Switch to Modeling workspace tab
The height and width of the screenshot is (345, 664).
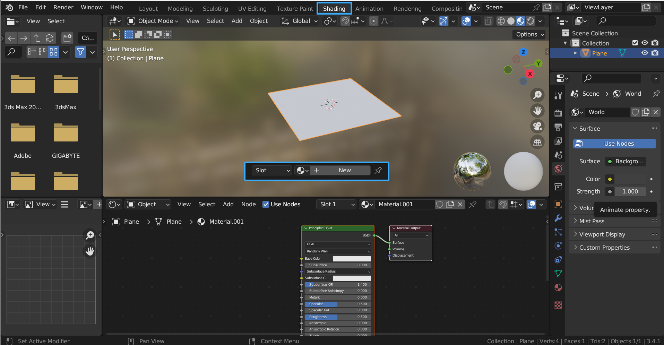pyautogui.click(x=180, y=9)
